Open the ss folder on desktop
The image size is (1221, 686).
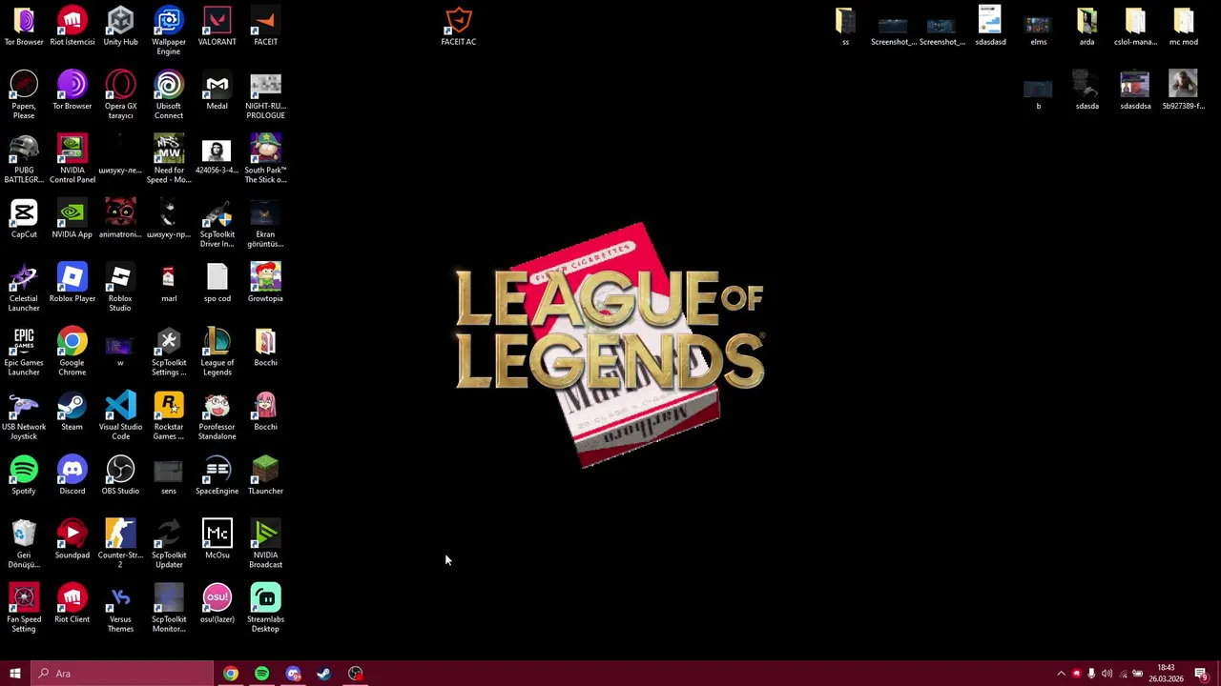coord(845,27)
